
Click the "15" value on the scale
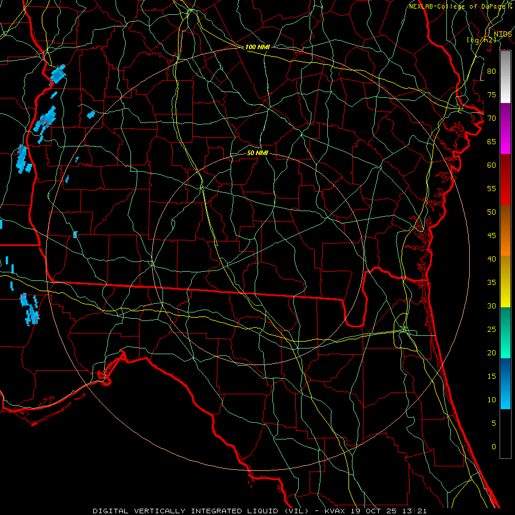coord(492,377)
